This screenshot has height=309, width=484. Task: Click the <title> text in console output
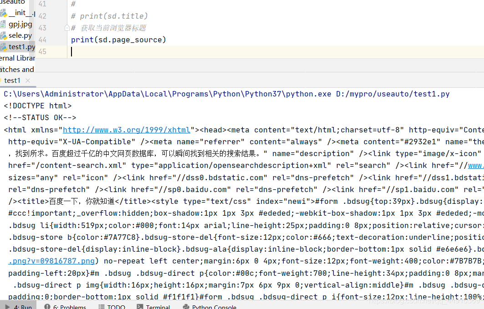pyautogui.click(x=82, y=202)
